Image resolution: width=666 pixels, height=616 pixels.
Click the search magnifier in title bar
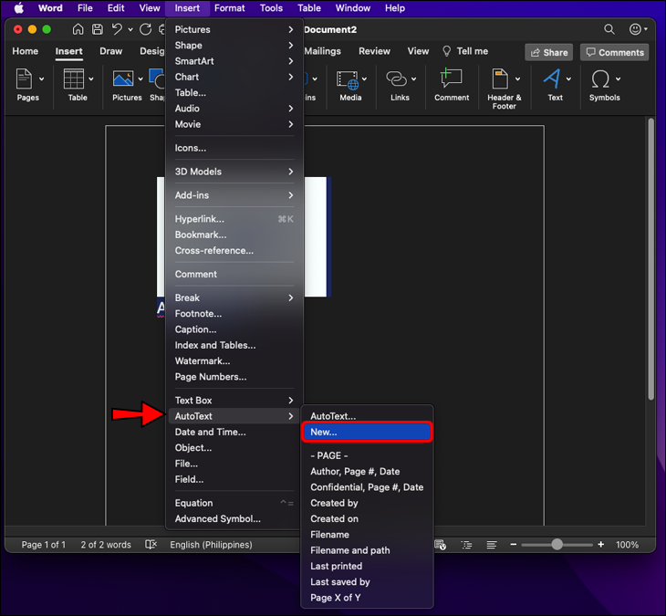coord(609,29)
